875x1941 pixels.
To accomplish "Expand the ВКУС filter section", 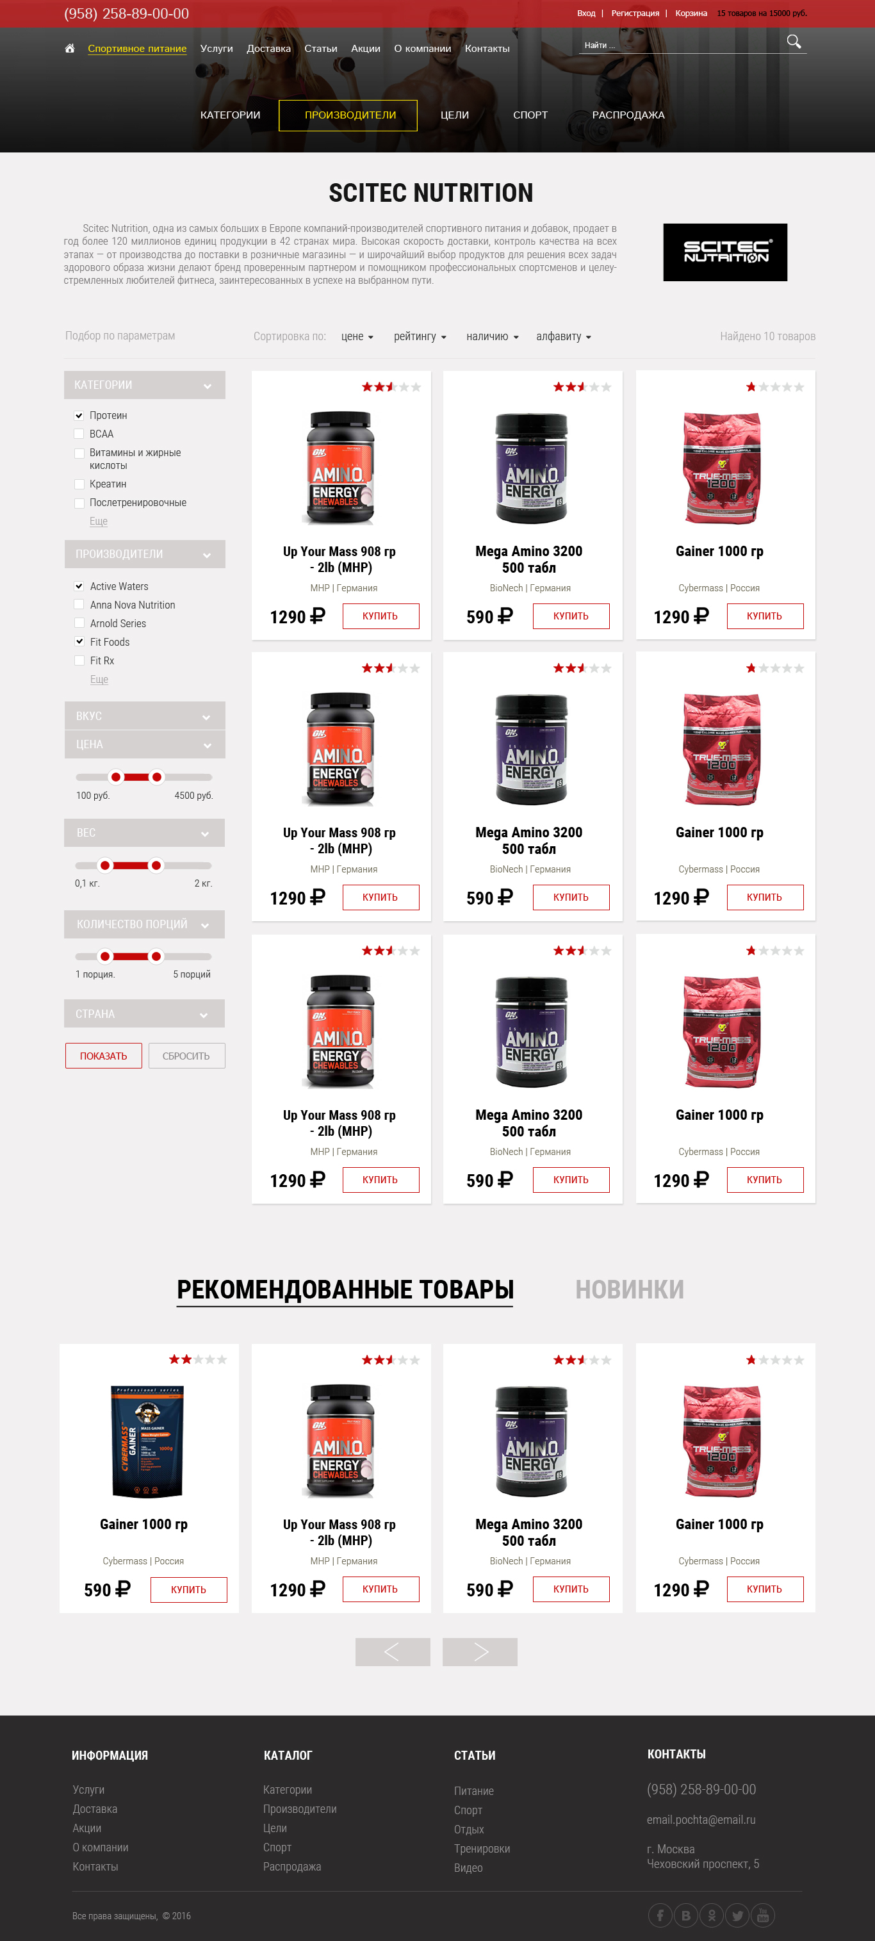I will [x=145, y=716].
